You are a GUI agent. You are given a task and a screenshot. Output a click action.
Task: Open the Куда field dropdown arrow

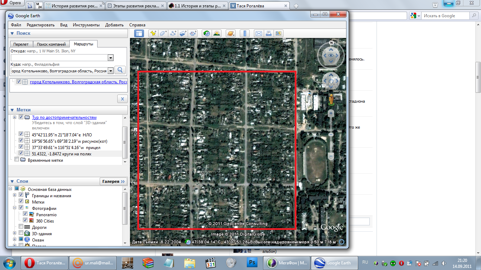[x=111, y=71]
